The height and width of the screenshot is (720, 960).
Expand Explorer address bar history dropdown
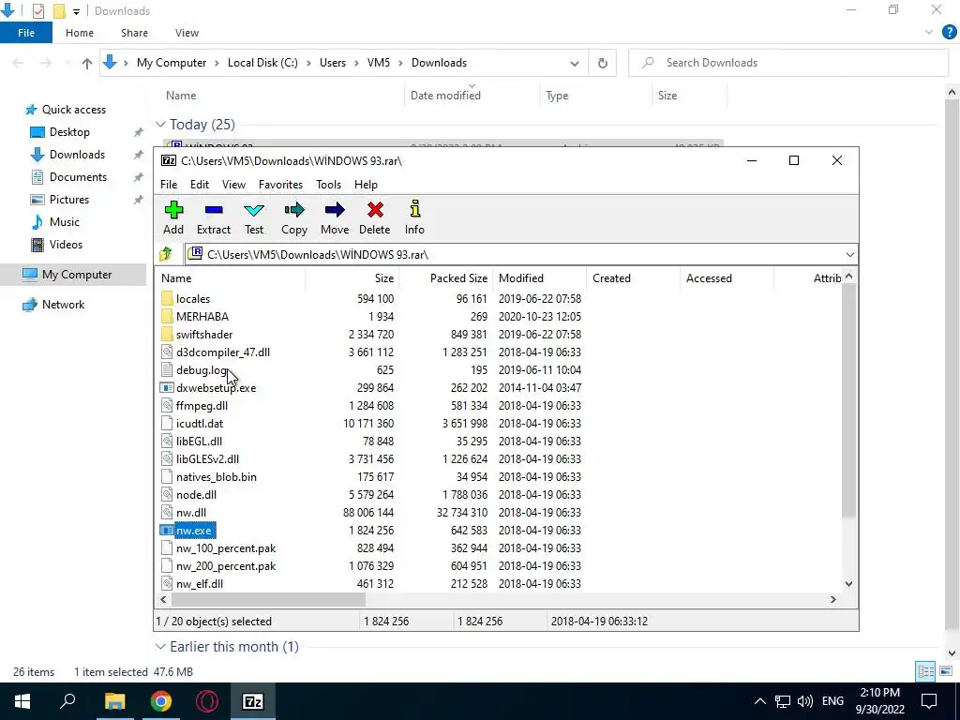click(x=575, y=63)
